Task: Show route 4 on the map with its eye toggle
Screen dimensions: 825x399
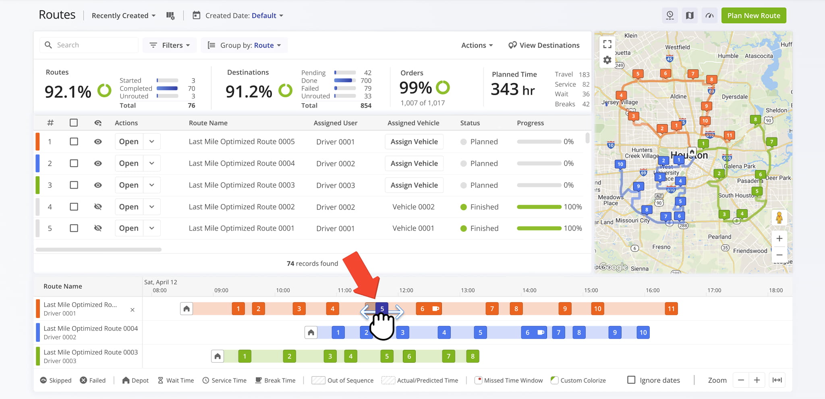Action: point(98,206)
